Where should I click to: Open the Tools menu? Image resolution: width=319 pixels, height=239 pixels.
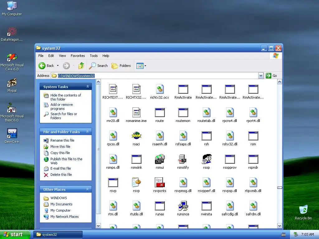coord(94,56)
